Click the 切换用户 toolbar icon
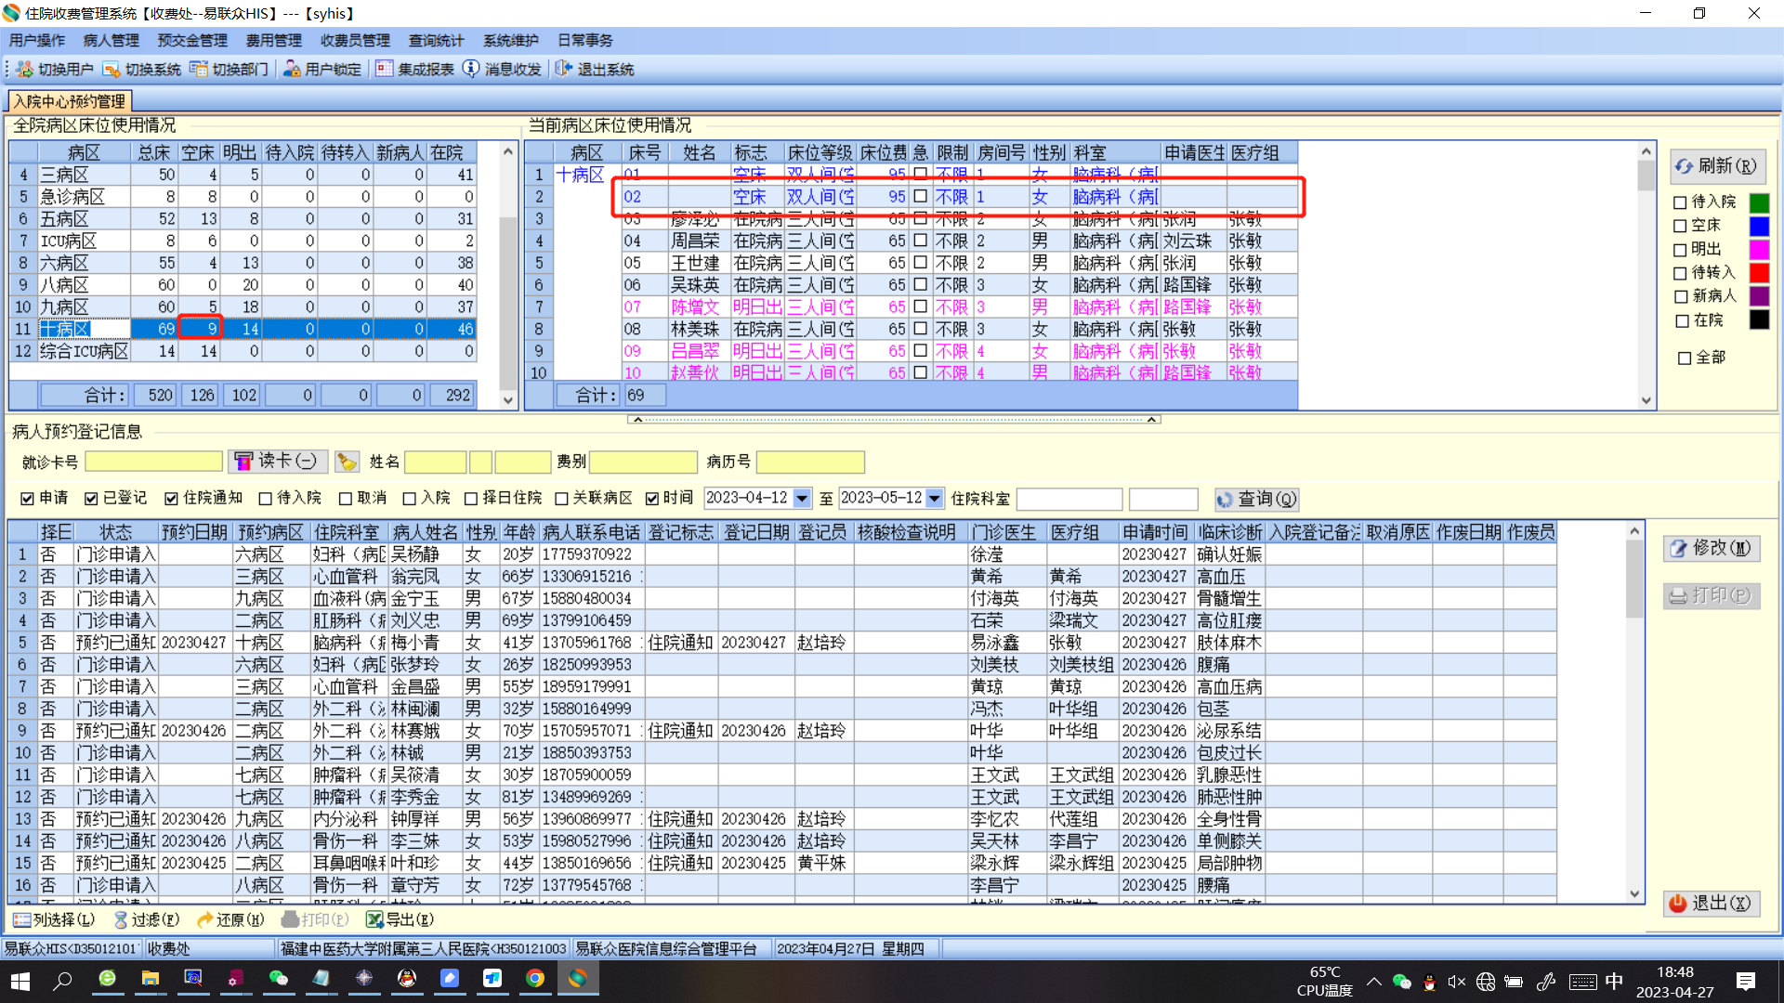 (25, 70)
